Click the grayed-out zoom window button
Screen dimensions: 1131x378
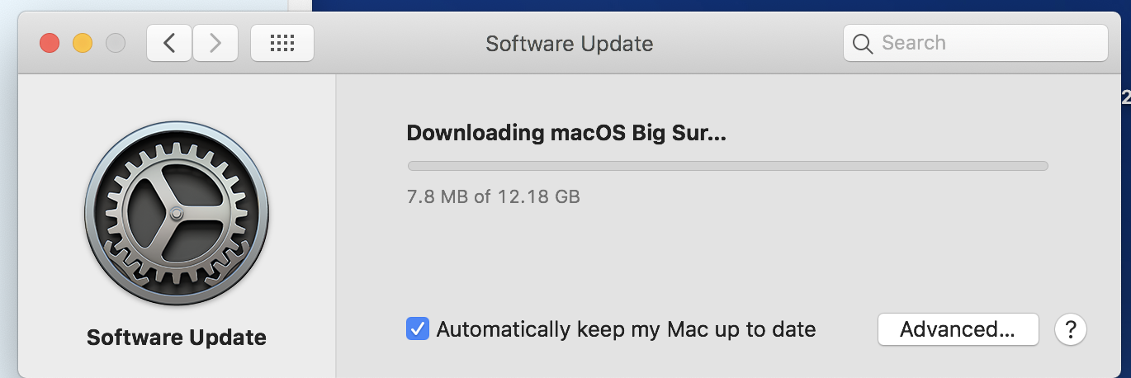[x=116, y=43]
